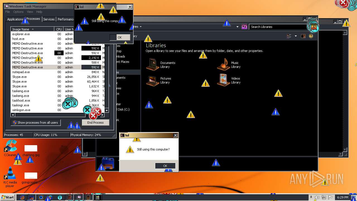Screen dimensions: 357x201
Task: Open VLC media player desktop shortcut
Action: 10,177
